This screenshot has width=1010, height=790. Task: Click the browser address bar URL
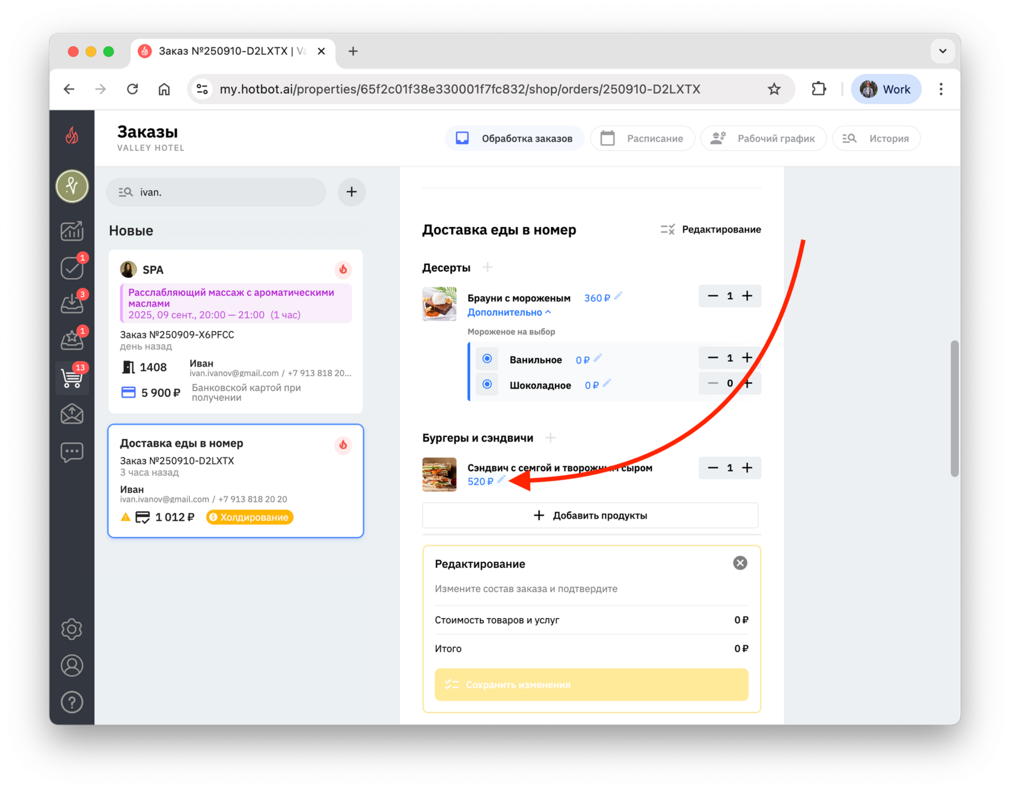(460, 90)
